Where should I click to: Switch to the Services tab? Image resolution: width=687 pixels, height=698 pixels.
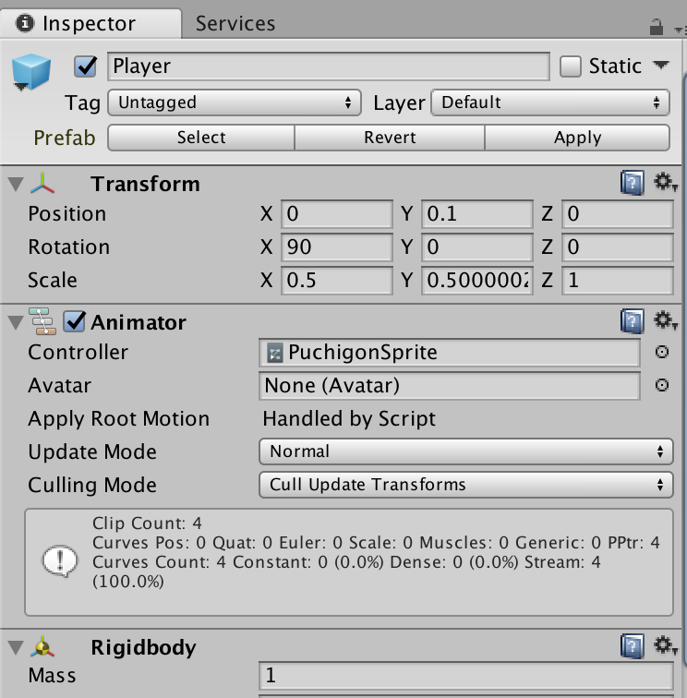[x=235, y=23]
